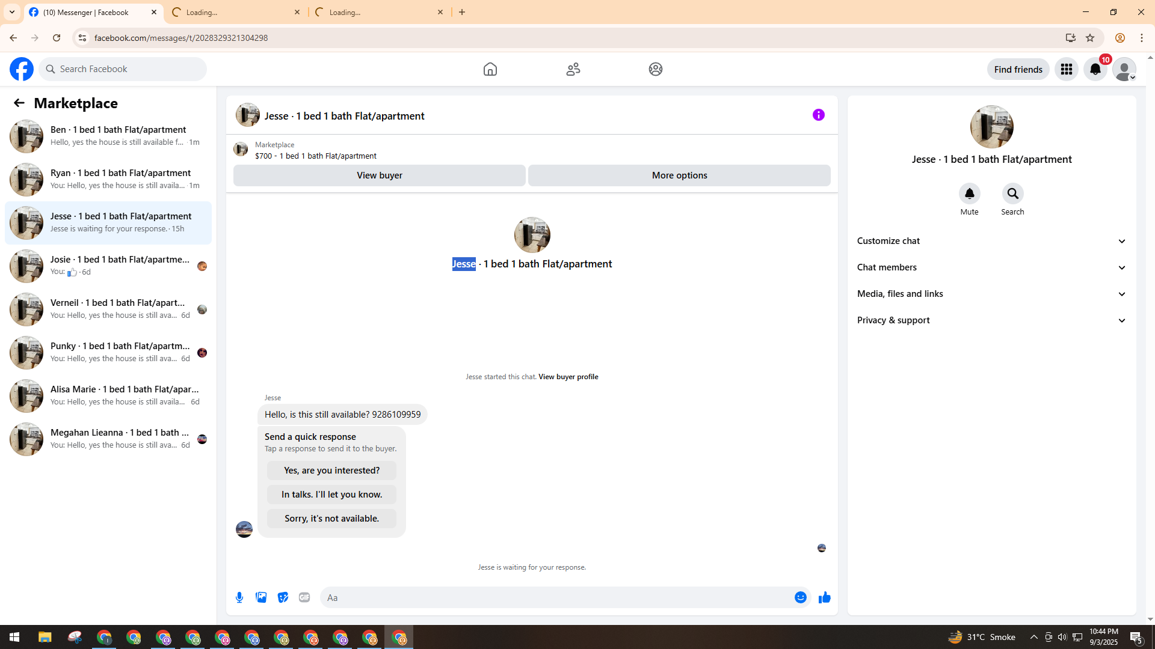The image size is (1155, 649).
Task: Open the Friends icon in top navigation
Action: (573, 69)
